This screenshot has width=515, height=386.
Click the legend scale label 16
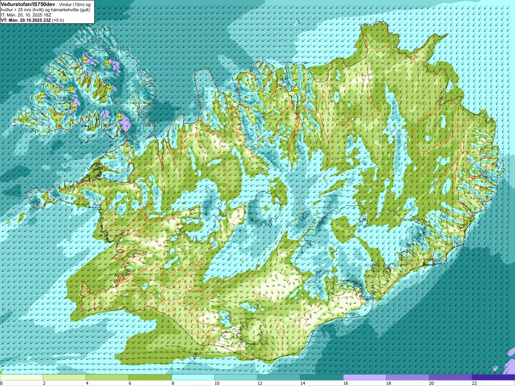click(346, 383)
